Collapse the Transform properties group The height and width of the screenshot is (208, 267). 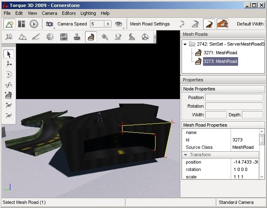pos(185,155)
